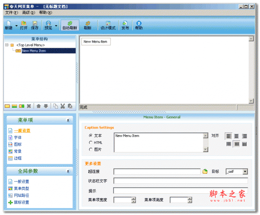Click the 打开 (Open) toolbar icon
260x215 pixels.
coord(23,25)
